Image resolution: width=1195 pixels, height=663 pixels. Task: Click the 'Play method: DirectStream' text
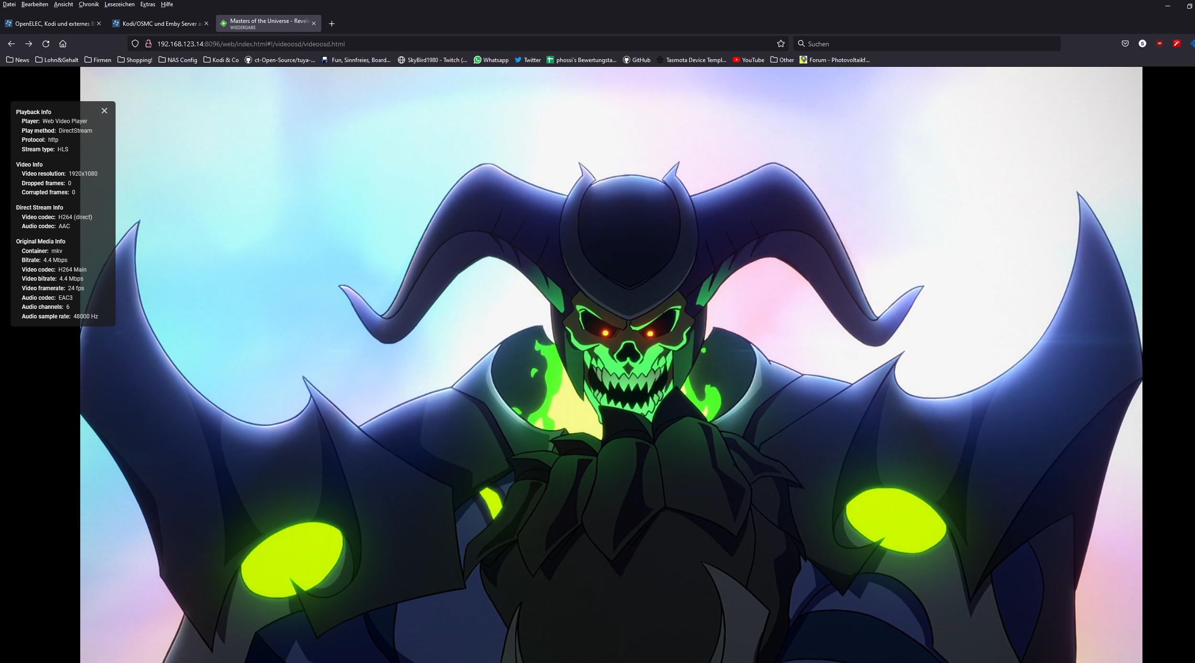coord(57,131)
